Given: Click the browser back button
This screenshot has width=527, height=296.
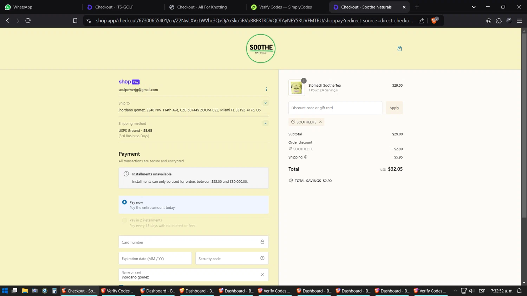Looking at the screenshot, I should (x=7, y=21).
